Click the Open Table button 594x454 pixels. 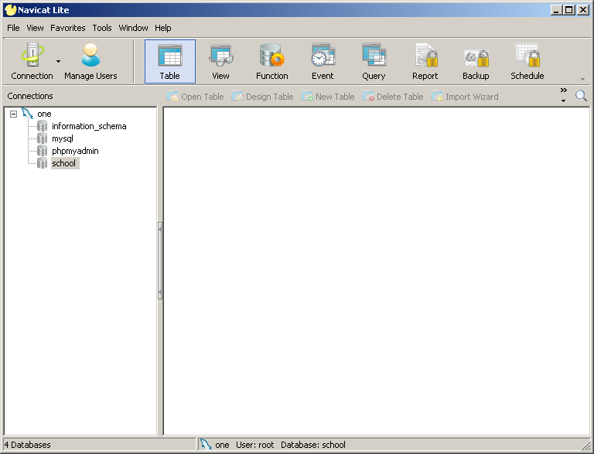[195, 97]
